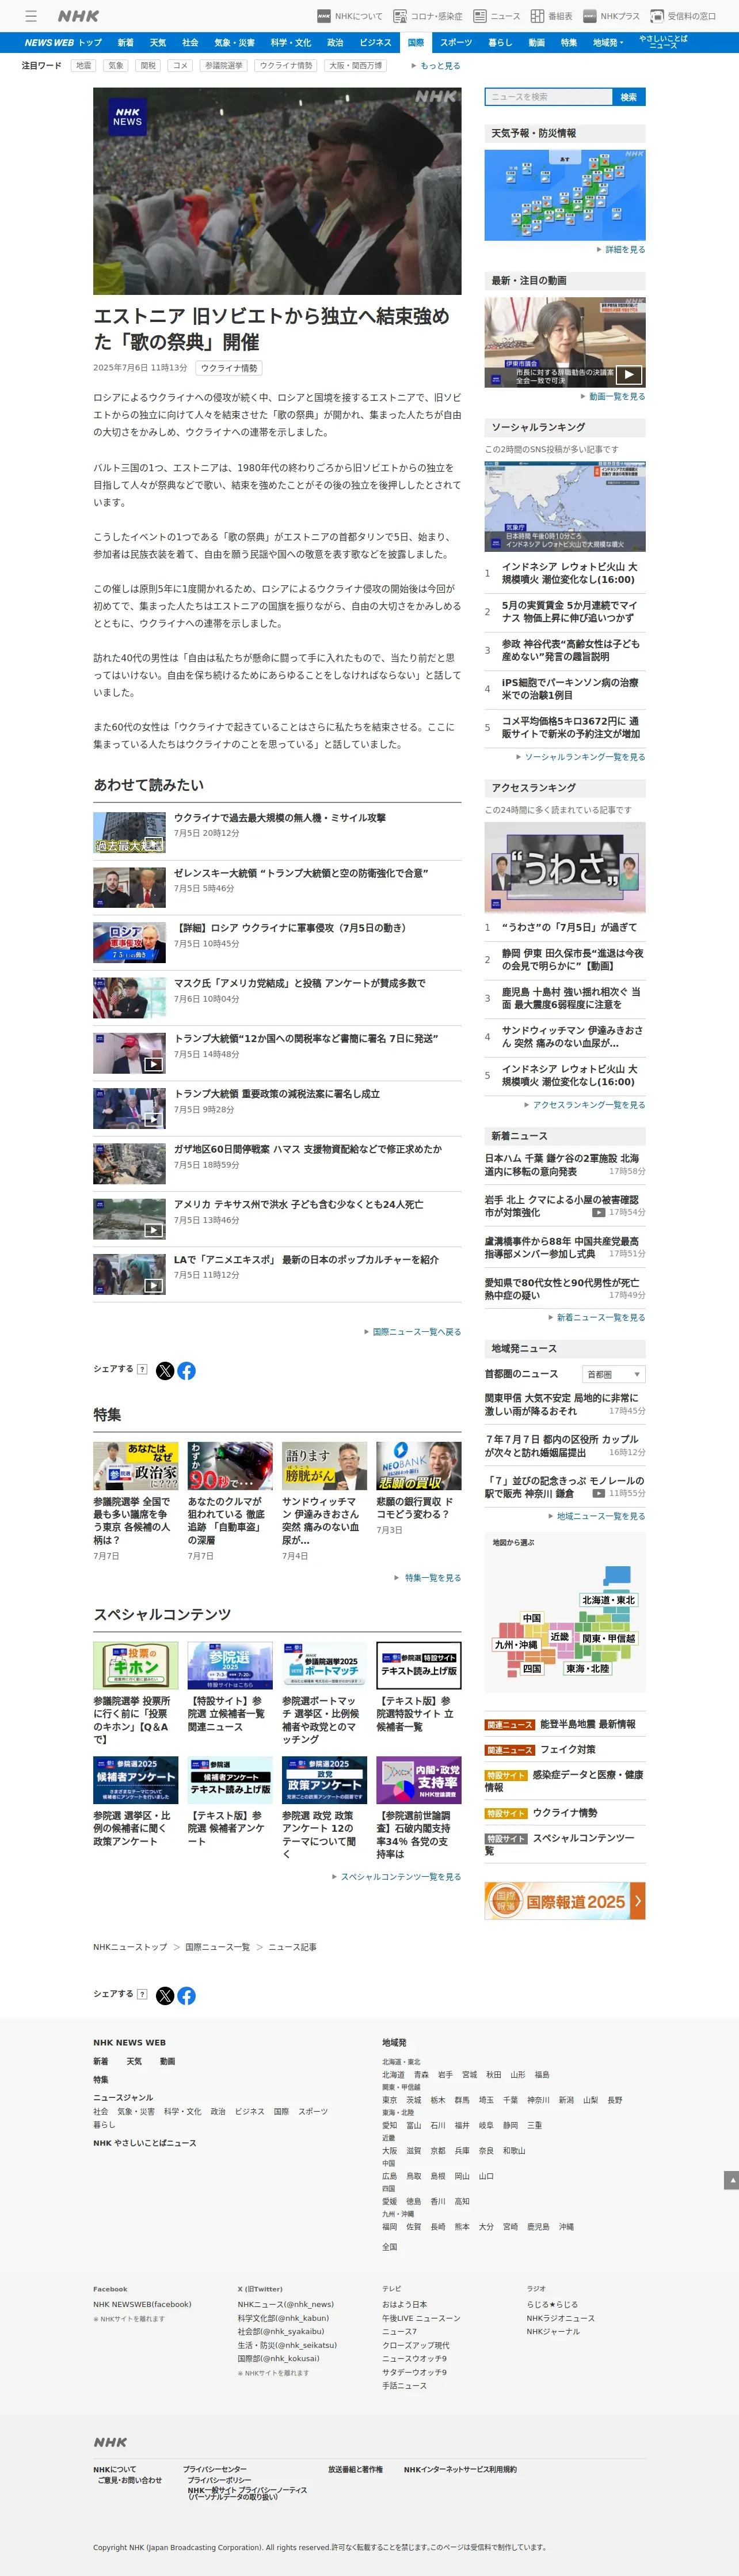
Task: Click X share icon near breadcrumb
Action: pos(165,1996)
